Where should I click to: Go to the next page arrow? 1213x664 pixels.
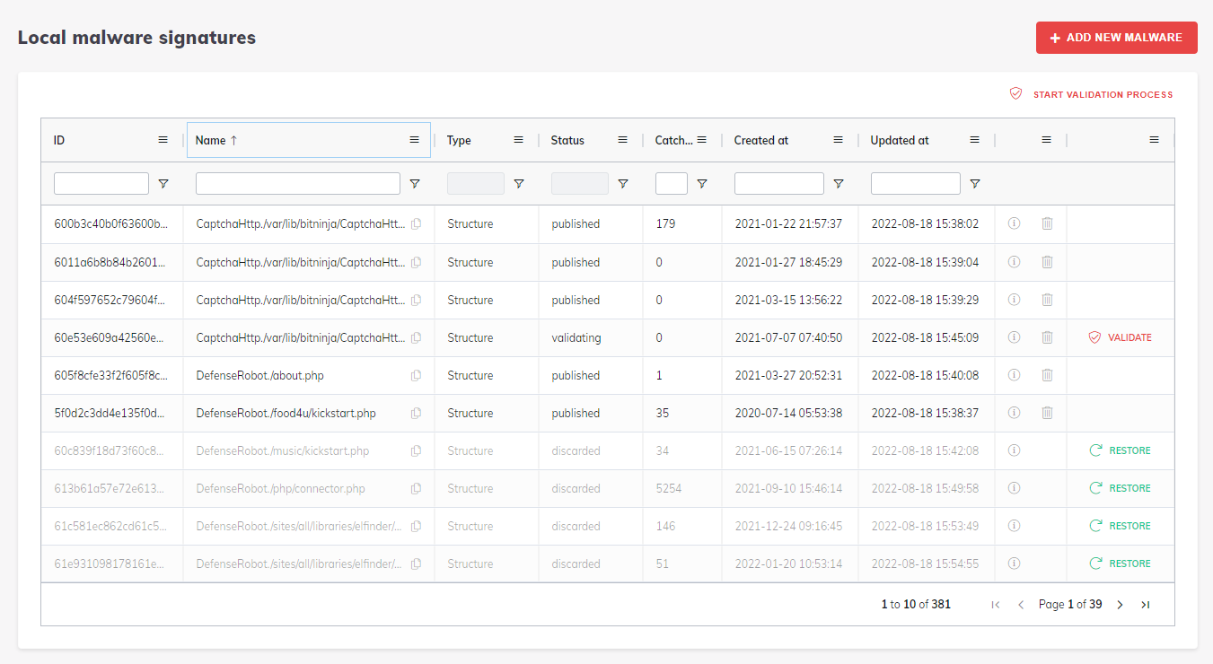tap(1120, 604)
